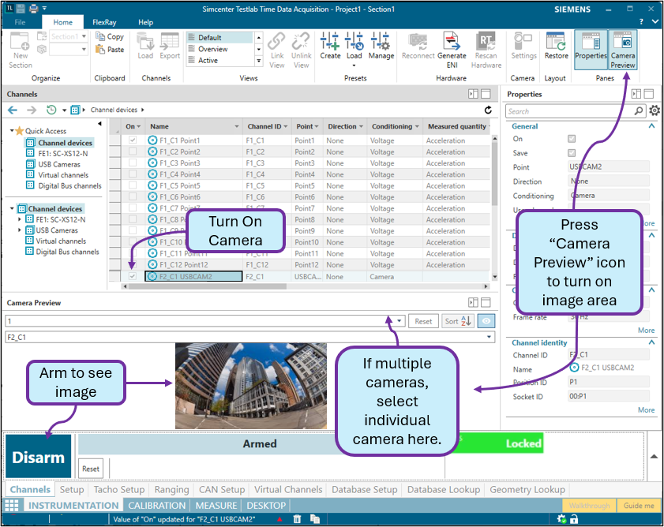Toggle the camera preview eye icon
Screen dimensions: 664x527
(486, 321)
